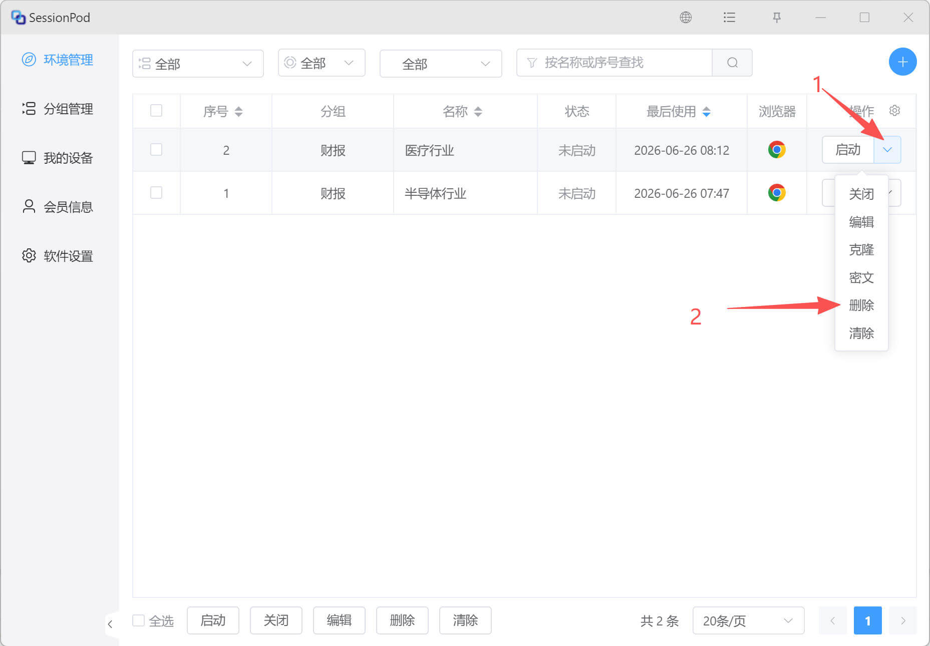Screen dimensions: 930x646
Task: Open the second 全部 filter dropdown with circle icon
Action: pyautogui.click(x=322, y=63)
